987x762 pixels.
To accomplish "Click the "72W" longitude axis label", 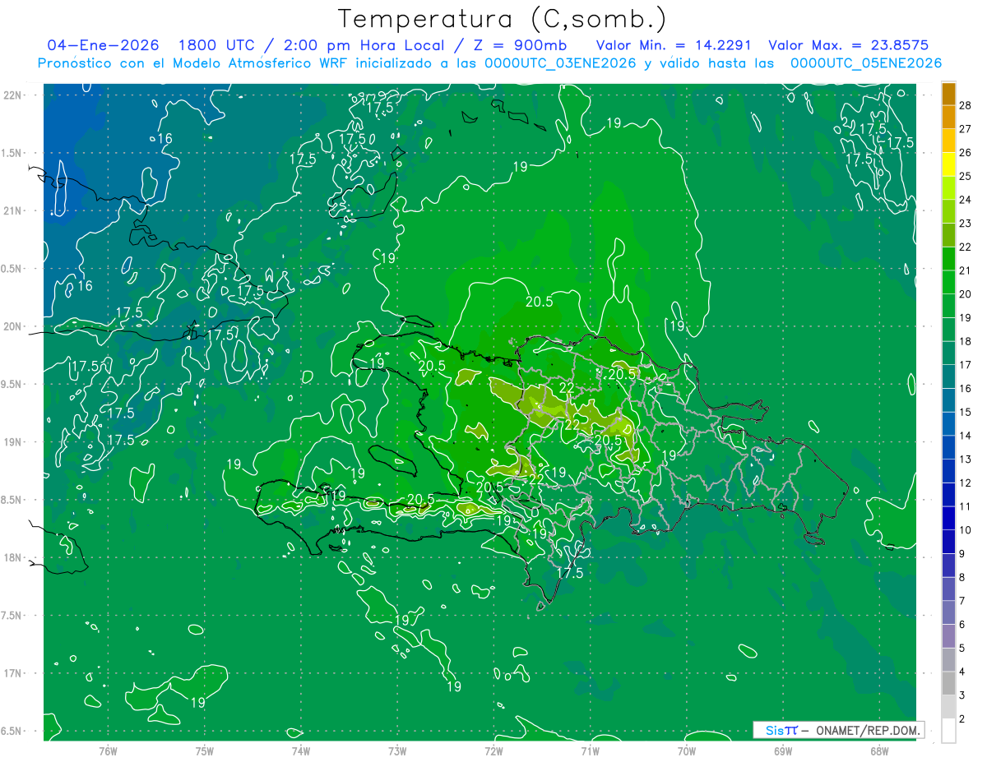I will pos(493,750).
